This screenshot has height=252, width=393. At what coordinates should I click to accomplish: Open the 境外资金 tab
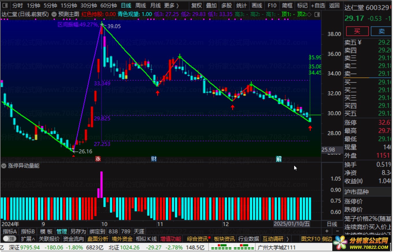pos(122,239)
